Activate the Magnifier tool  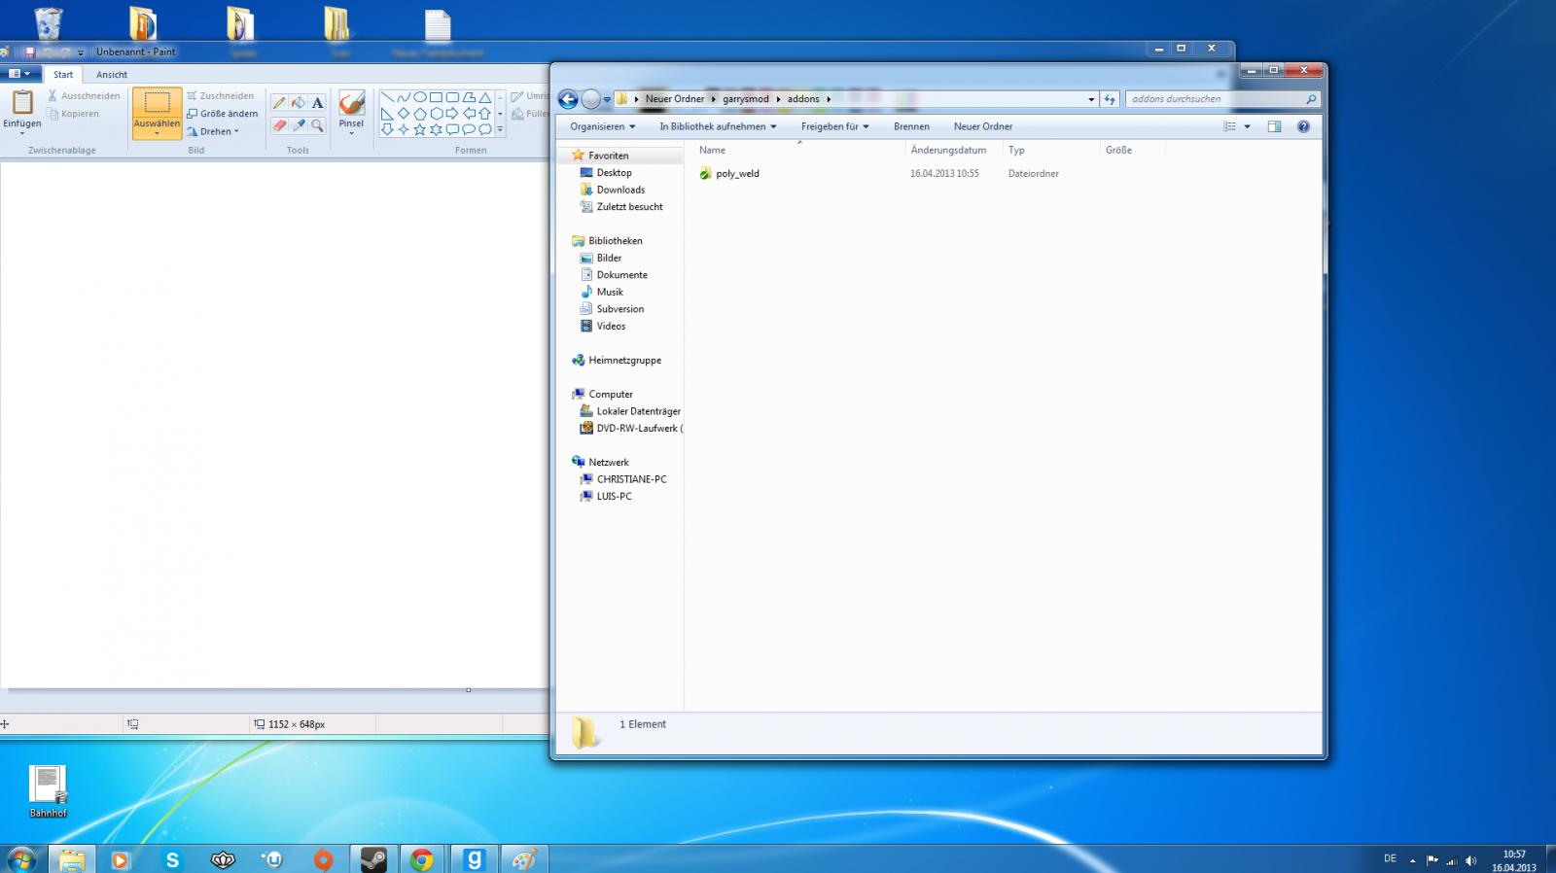[x=317, y=125]
